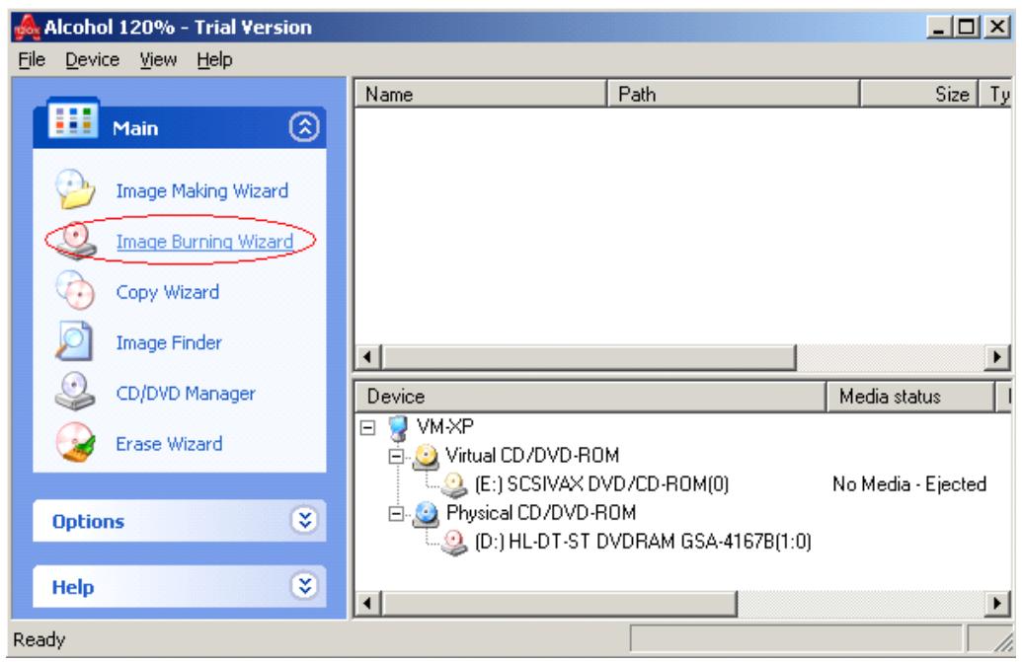Maximize the Alcohol 120% window
Viewport: 1022px width, 662px height.
pyautogui.click(x=968, y=28)
